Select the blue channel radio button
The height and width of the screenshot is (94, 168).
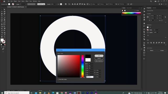[x=86, y=75]
